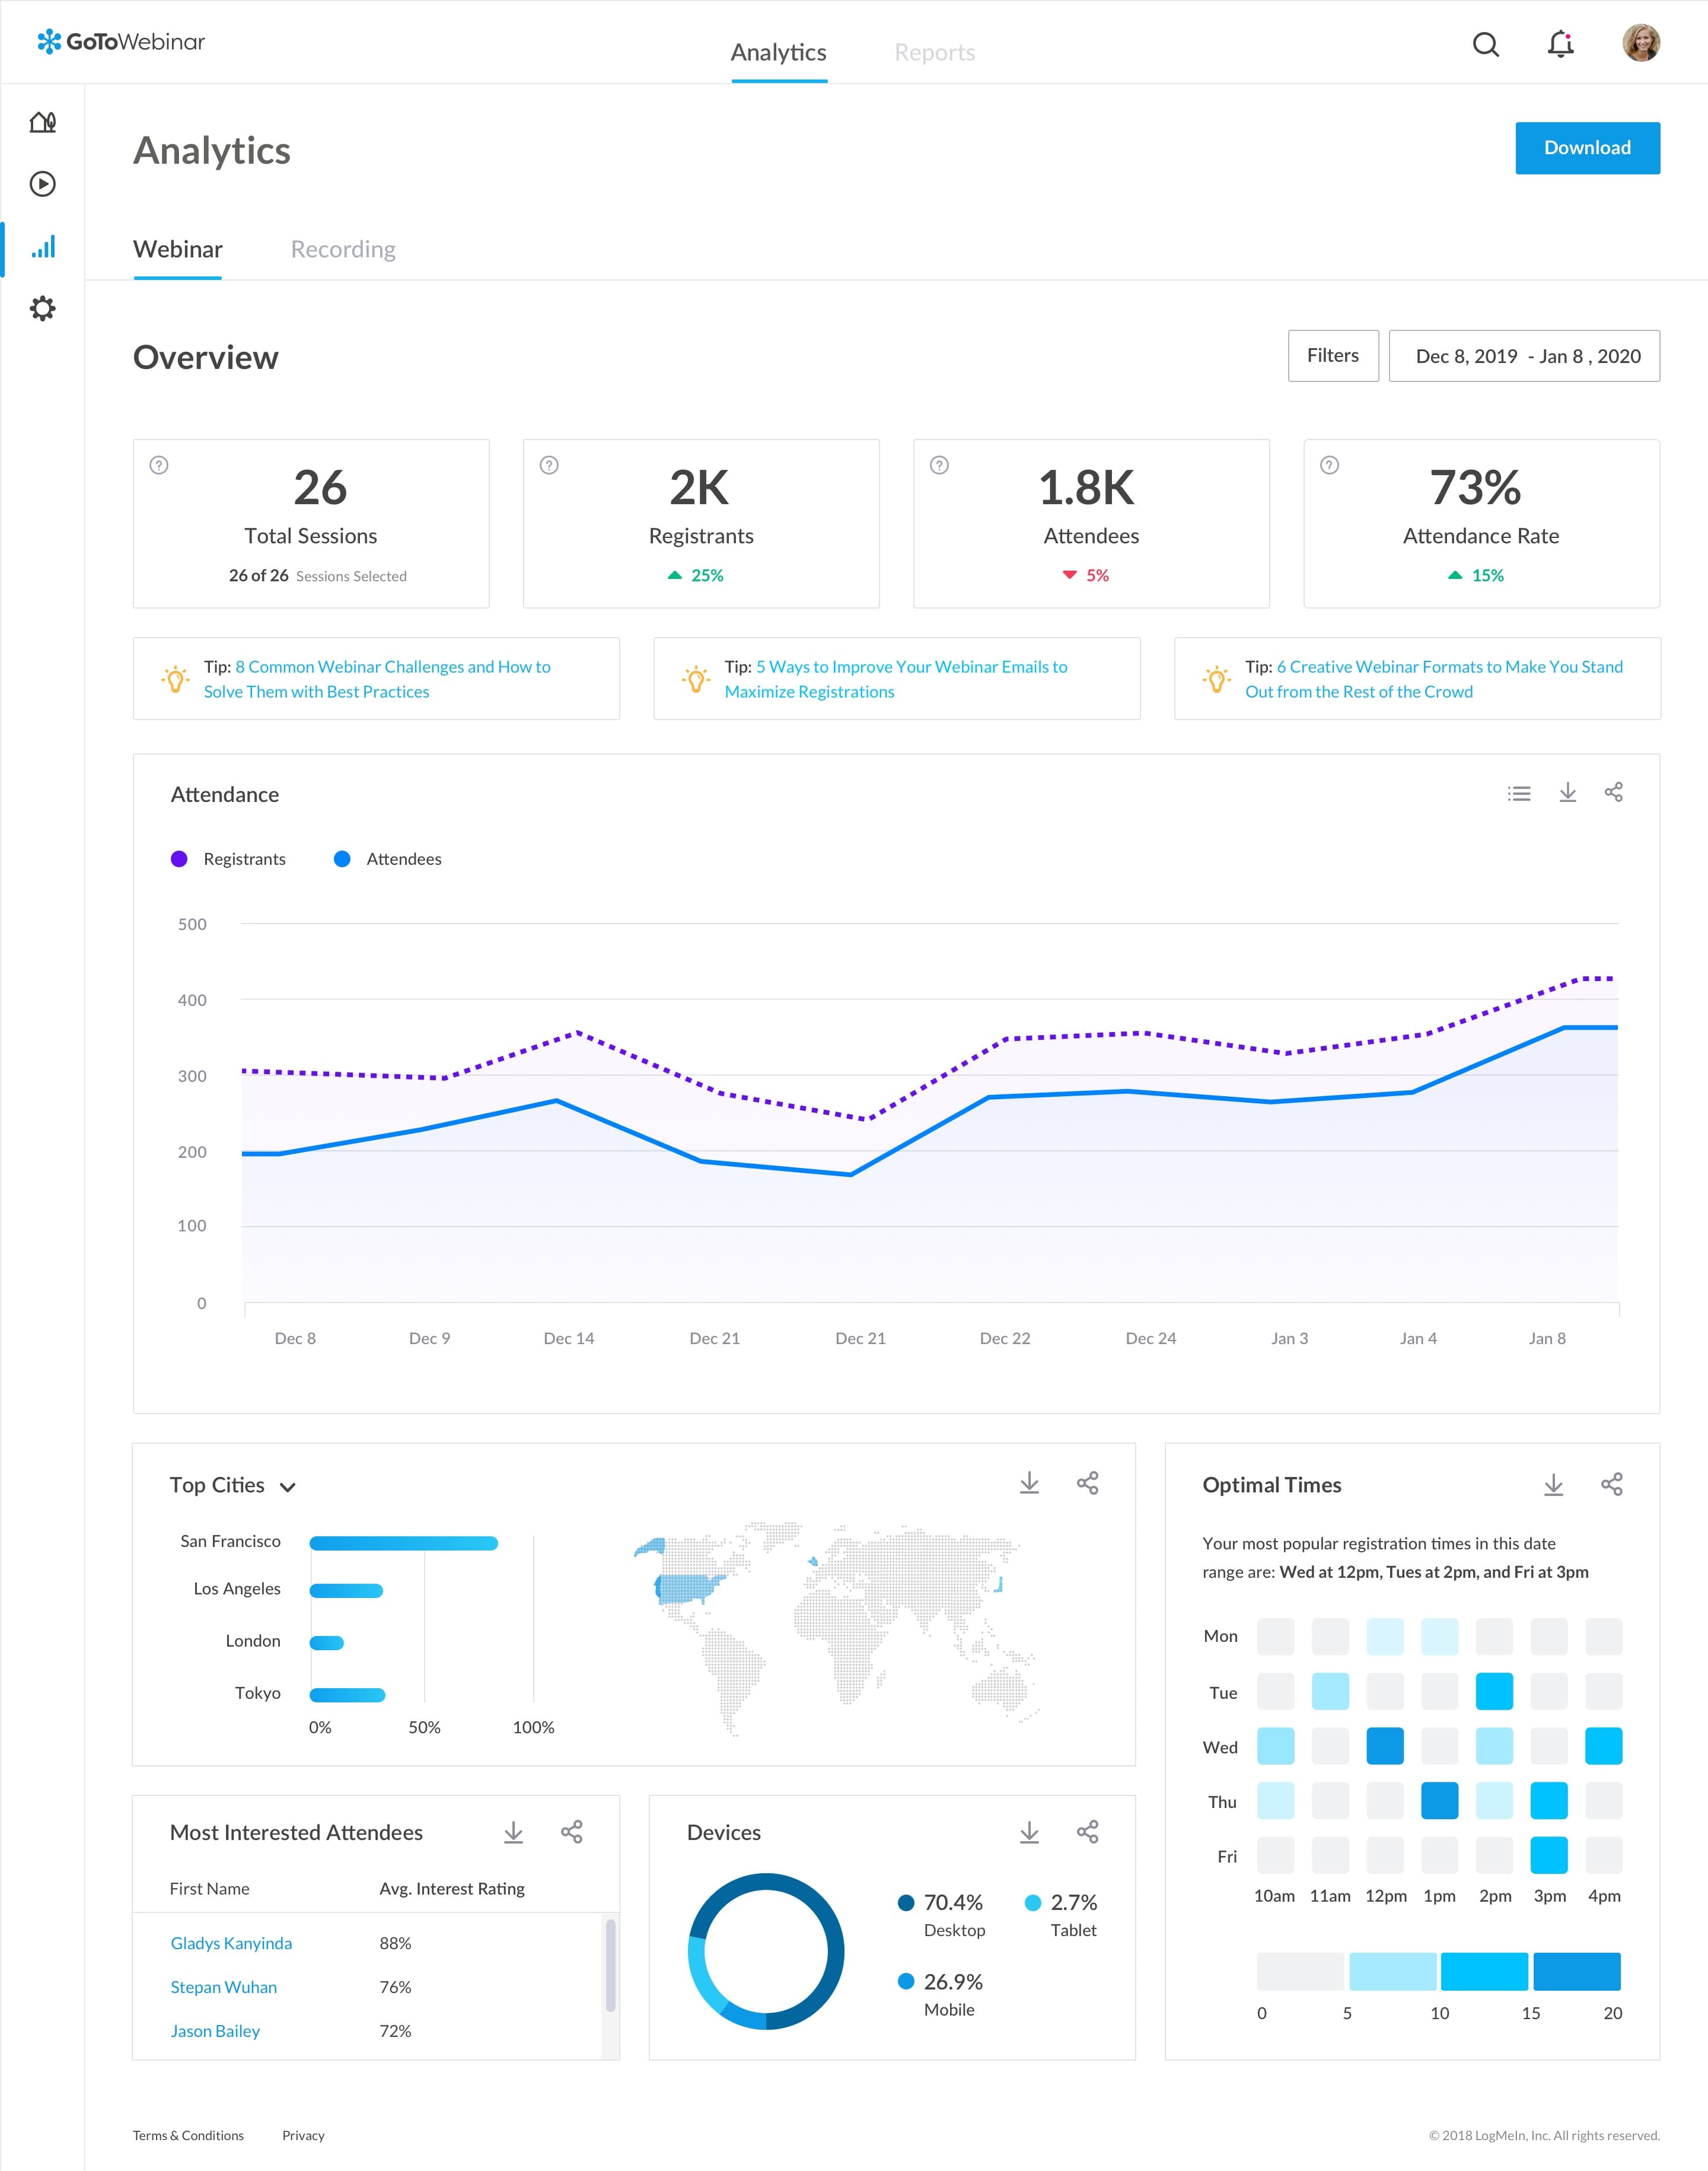The image size is (1708, 2171).
Task: Click the Wed 12pm heatmap cell
Action: [x=1385, y=1746]
